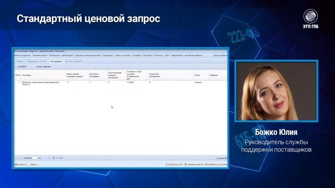The image size is (335, 188).
Task: Go to the first page in pager
Action: [x=17, y=158]
